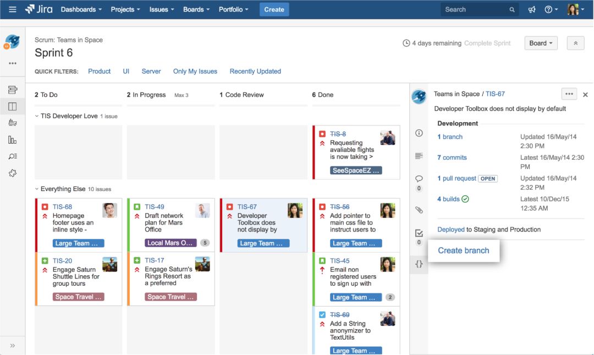Open the Projects menu
The image size is (594, 355).
pyautogui.click(x=125, y=9)
